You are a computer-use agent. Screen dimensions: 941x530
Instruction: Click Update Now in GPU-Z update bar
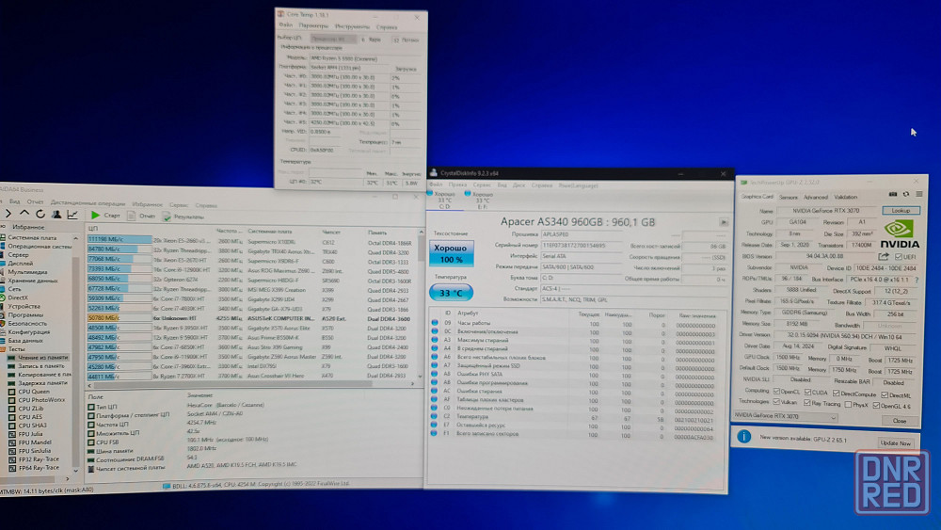click(x=896, y=443)
